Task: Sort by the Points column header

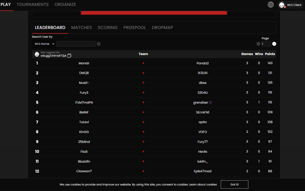Action: coord(270,54)
